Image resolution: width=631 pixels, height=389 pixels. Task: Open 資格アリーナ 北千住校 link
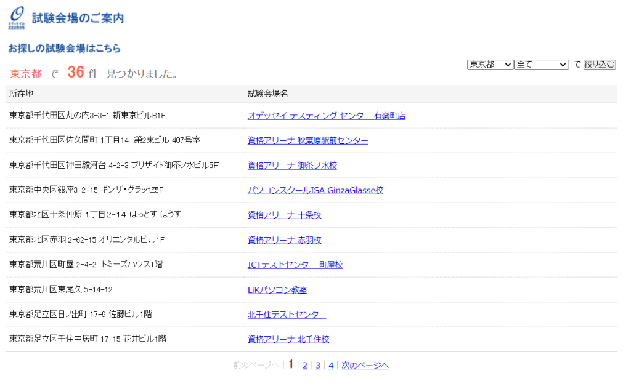tap(288, 339)
